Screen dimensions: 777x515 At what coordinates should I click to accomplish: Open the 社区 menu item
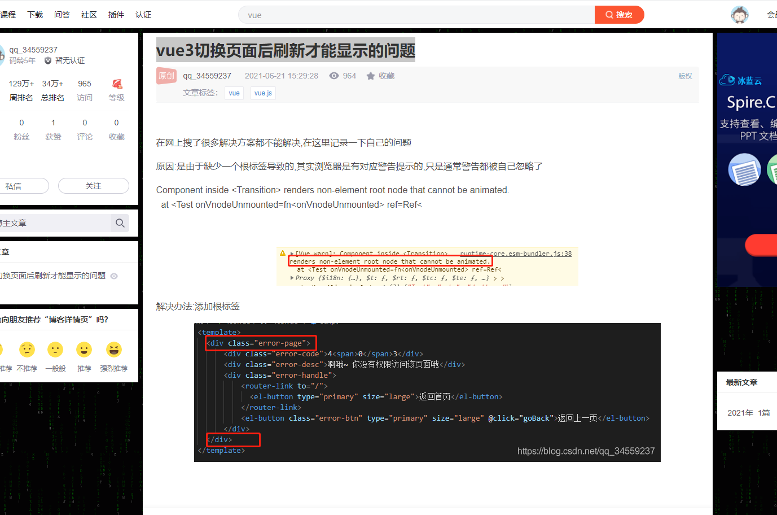click(x=89, y=15)
